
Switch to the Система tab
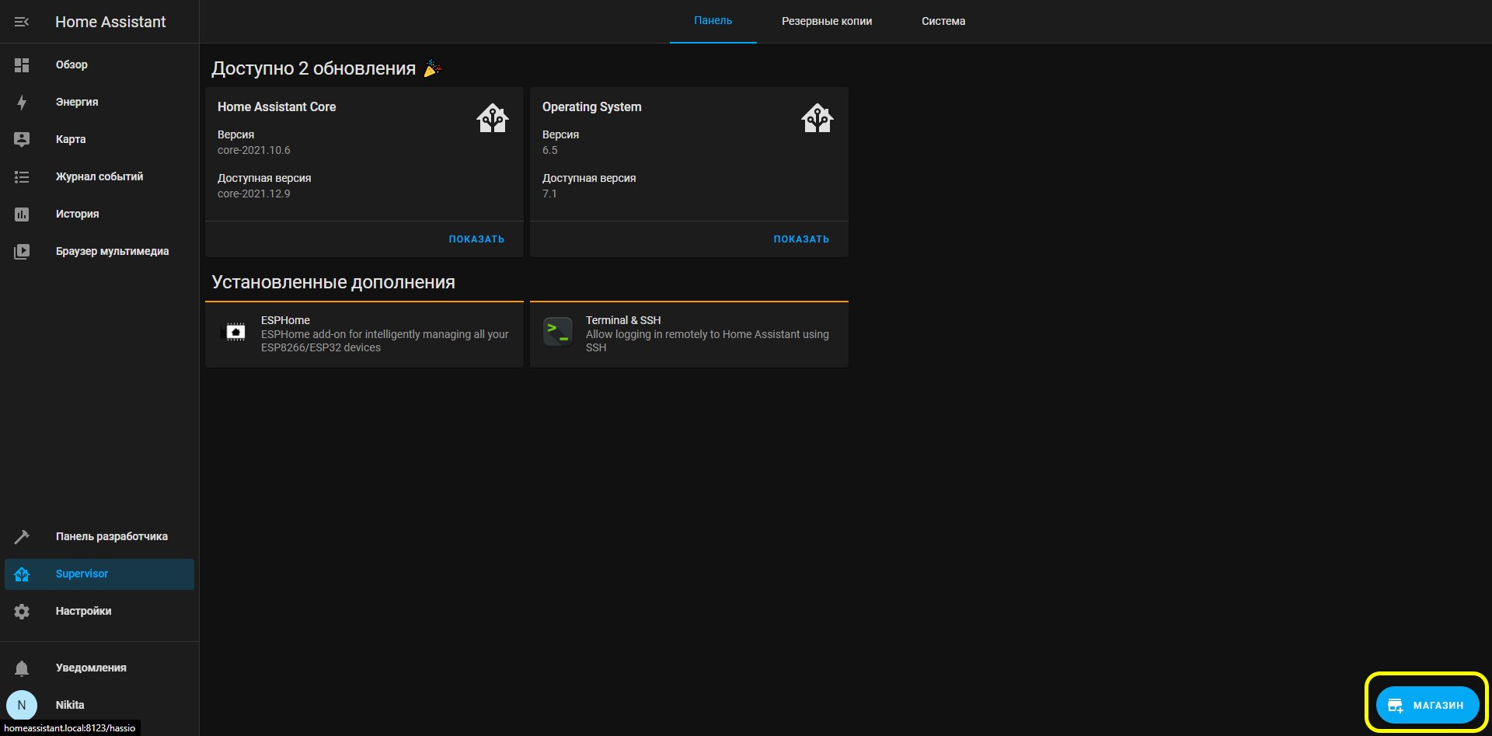[x=943, y=21]
